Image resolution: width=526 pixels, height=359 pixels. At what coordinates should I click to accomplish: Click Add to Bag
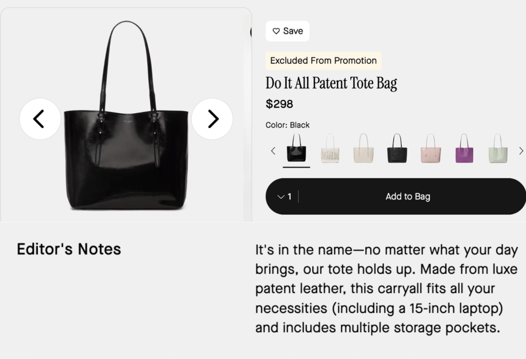click(407, 196)
